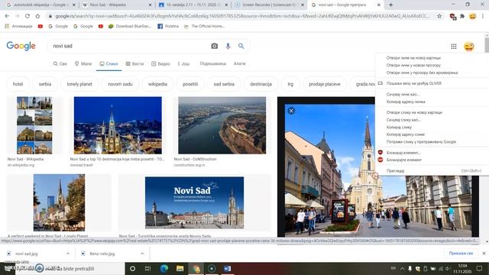Select 'Копирај адресу слике' menu item

pyautogui.click(x=432, y=134)
